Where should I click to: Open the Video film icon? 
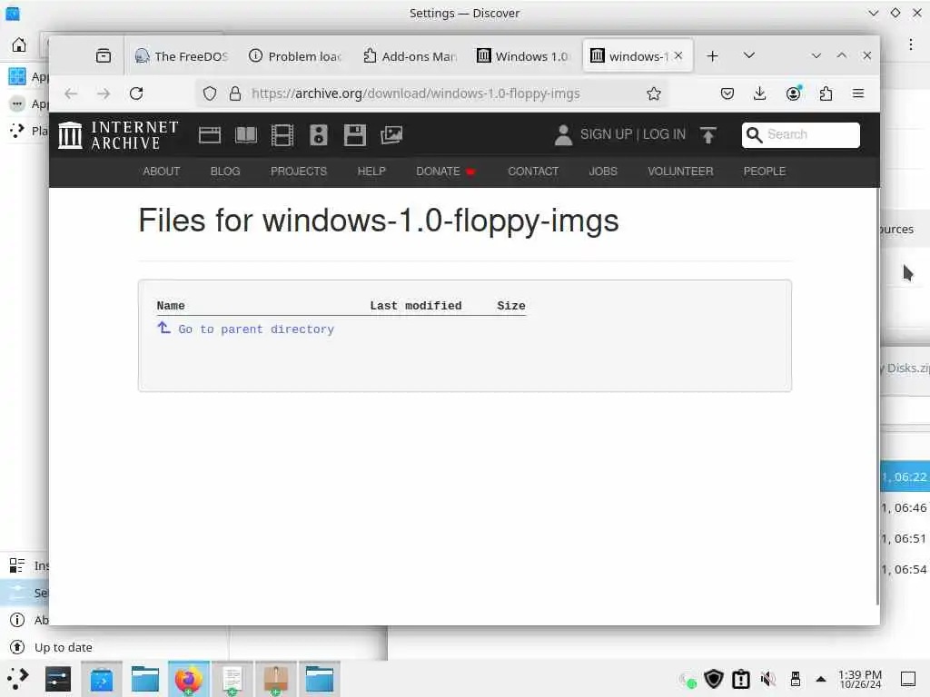(282, 135)
